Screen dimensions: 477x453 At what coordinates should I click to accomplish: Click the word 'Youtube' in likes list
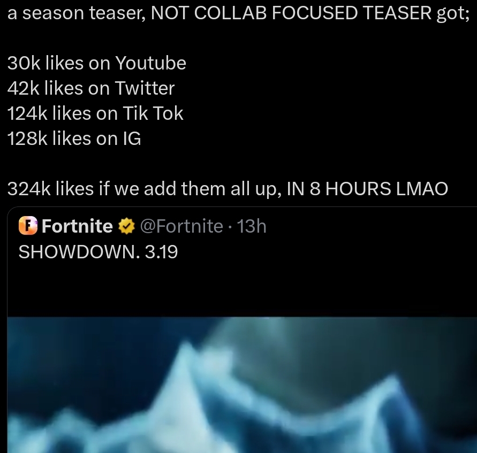coord(151,63)
